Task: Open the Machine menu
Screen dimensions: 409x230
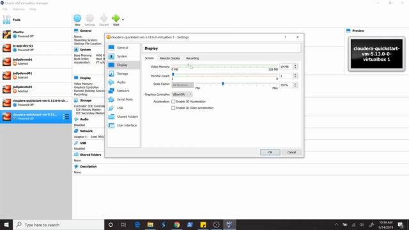Action: click(19, 9)
